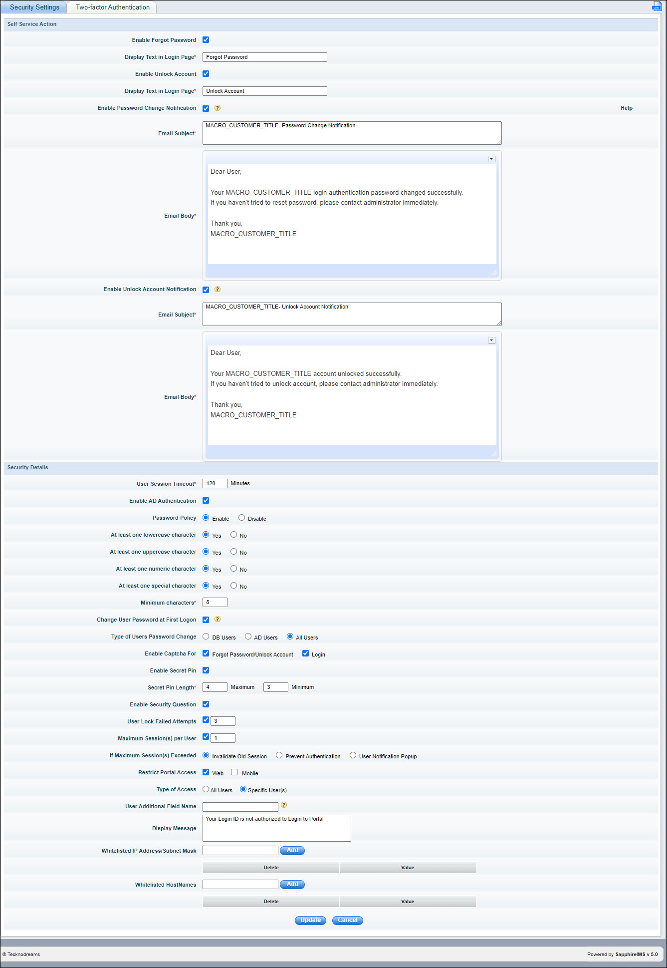Click help icon beside Enable Password Change Notification

point(218,108)
